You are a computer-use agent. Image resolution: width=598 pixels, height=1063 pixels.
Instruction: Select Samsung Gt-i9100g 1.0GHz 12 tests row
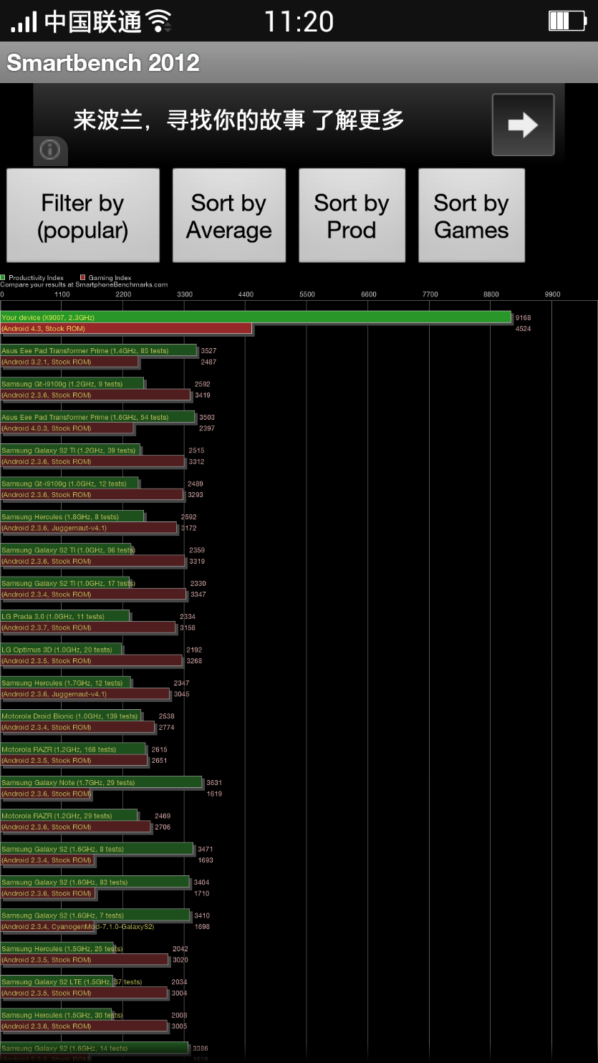click(x=69, y=484)
